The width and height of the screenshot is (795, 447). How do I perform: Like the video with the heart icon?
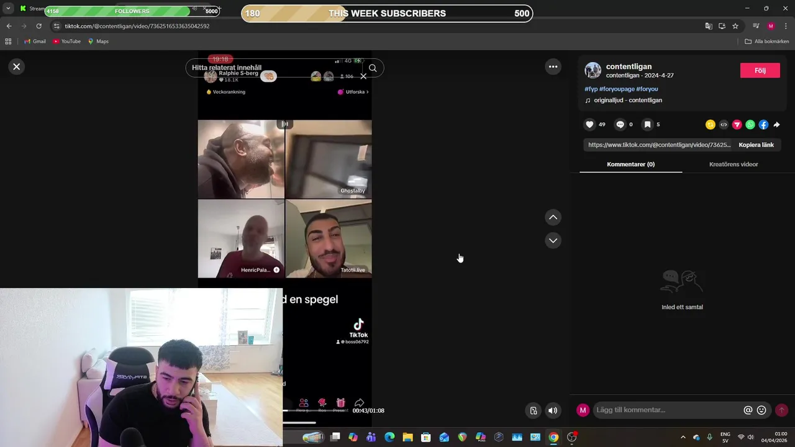(589, 124)
